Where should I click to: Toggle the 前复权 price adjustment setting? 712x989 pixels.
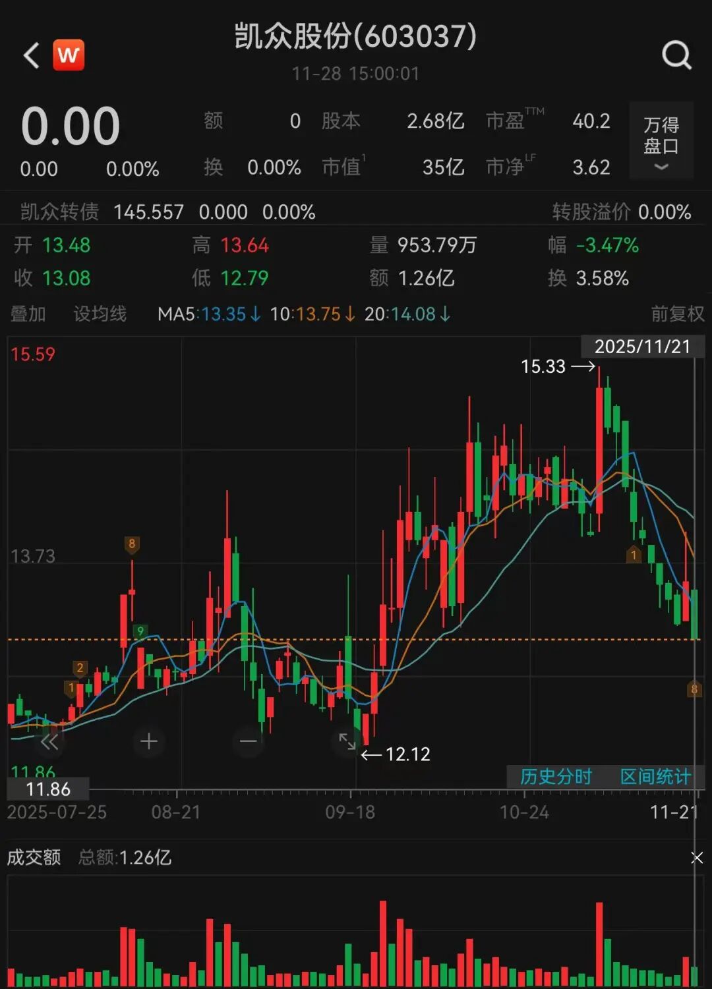(678, 314)
